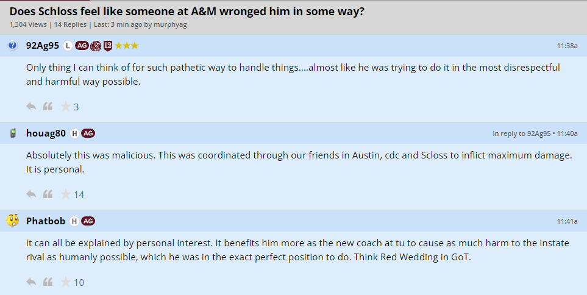587x295 pixels.
Task: Quote the post by 92Ag95
Action: click(x=48, y=107)
